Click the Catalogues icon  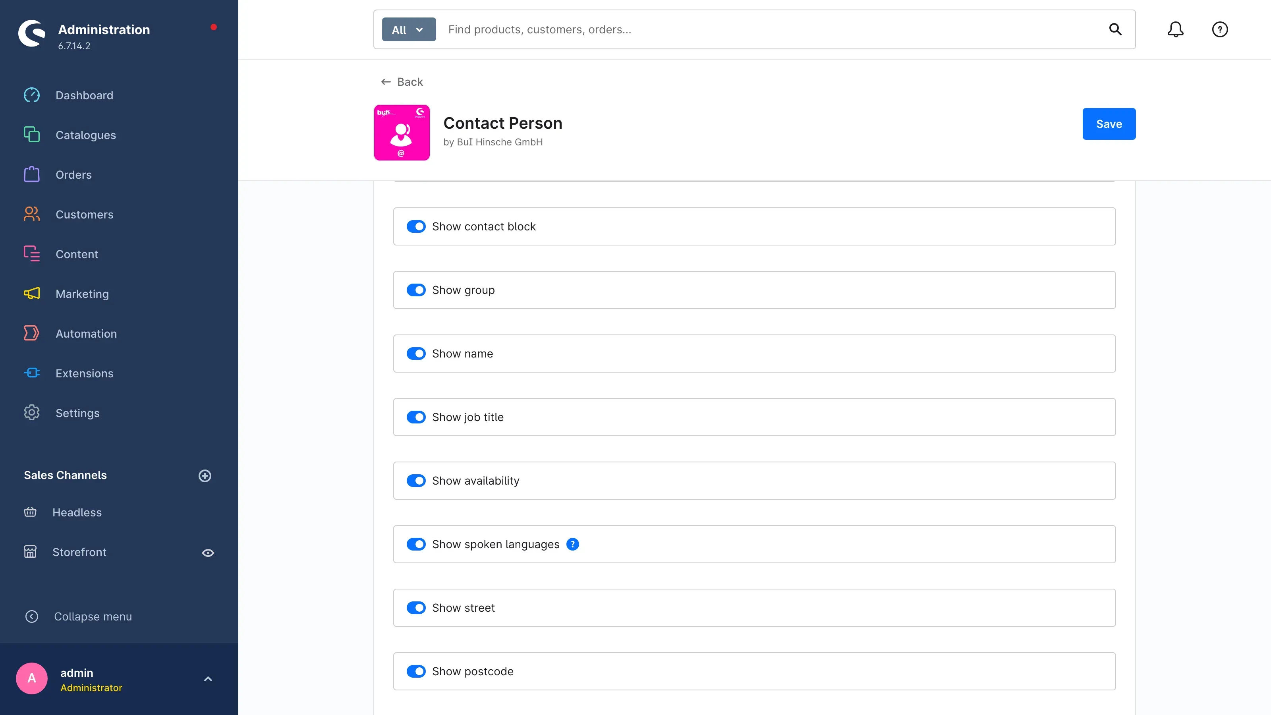(32, 135)
